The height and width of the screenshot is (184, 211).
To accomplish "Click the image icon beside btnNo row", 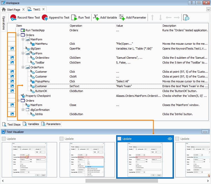I will [12, 114].
